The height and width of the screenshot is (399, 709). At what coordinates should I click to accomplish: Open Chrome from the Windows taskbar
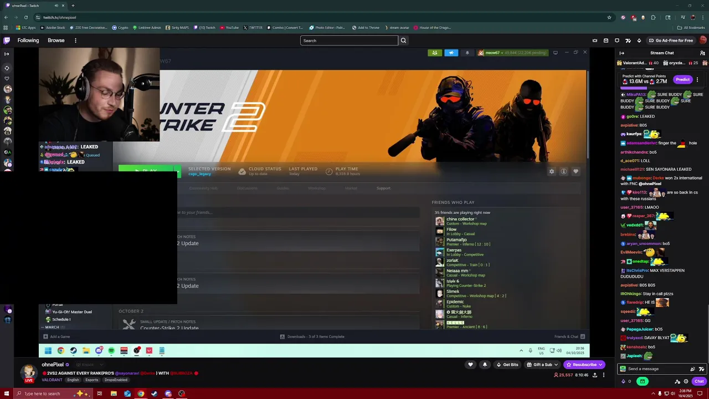point(141,393)
